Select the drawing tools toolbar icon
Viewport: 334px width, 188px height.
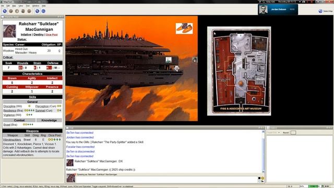point(11,11)
